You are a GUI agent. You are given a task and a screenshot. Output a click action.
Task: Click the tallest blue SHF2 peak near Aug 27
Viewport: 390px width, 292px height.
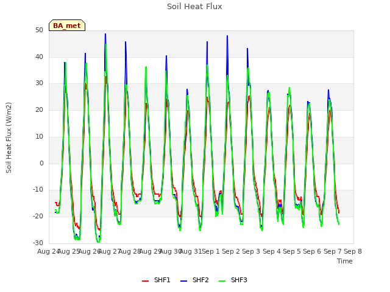(105, 34)
